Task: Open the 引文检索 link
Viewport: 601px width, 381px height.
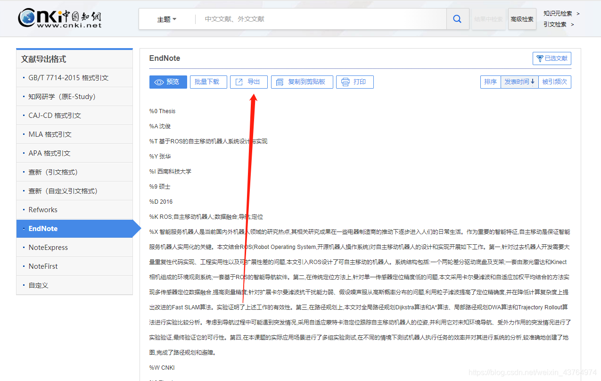Action: click(559, 24)
